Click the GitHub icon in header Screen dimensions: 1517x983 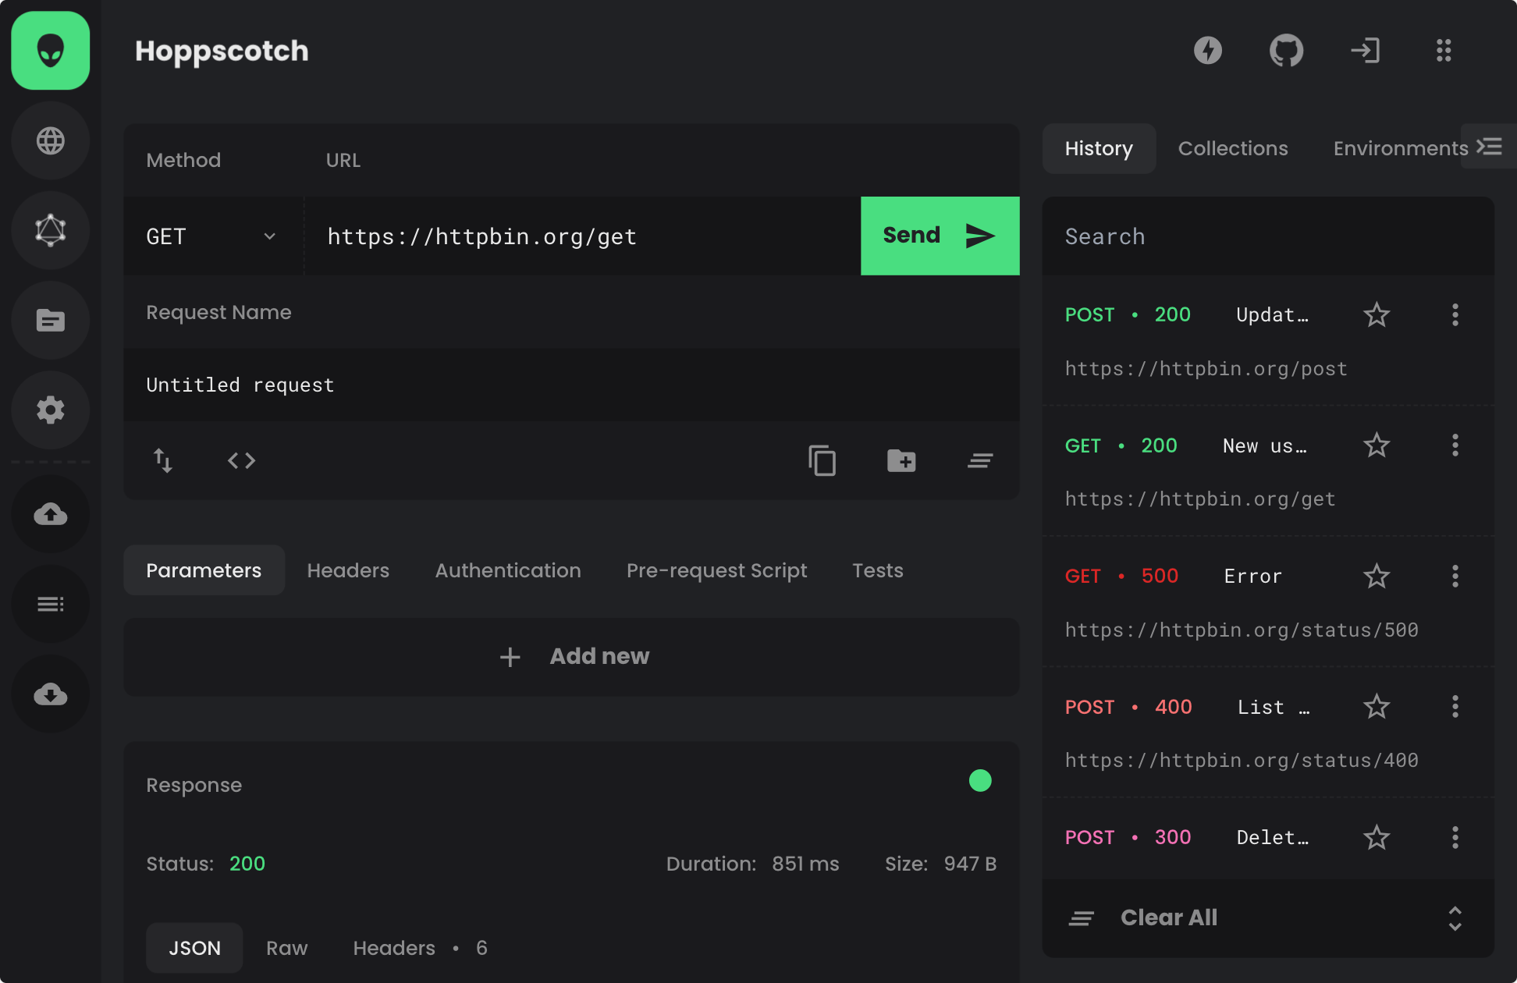point(1286,51)
